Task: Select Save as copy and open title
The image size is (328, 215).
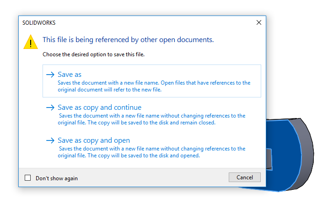Action: pyautogui.click(x=94, y=140)
